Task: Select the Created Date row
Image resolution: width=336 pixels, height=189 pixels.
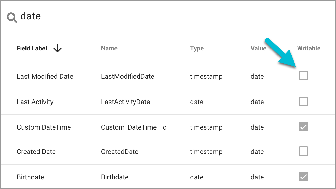Action: (36, 152)
